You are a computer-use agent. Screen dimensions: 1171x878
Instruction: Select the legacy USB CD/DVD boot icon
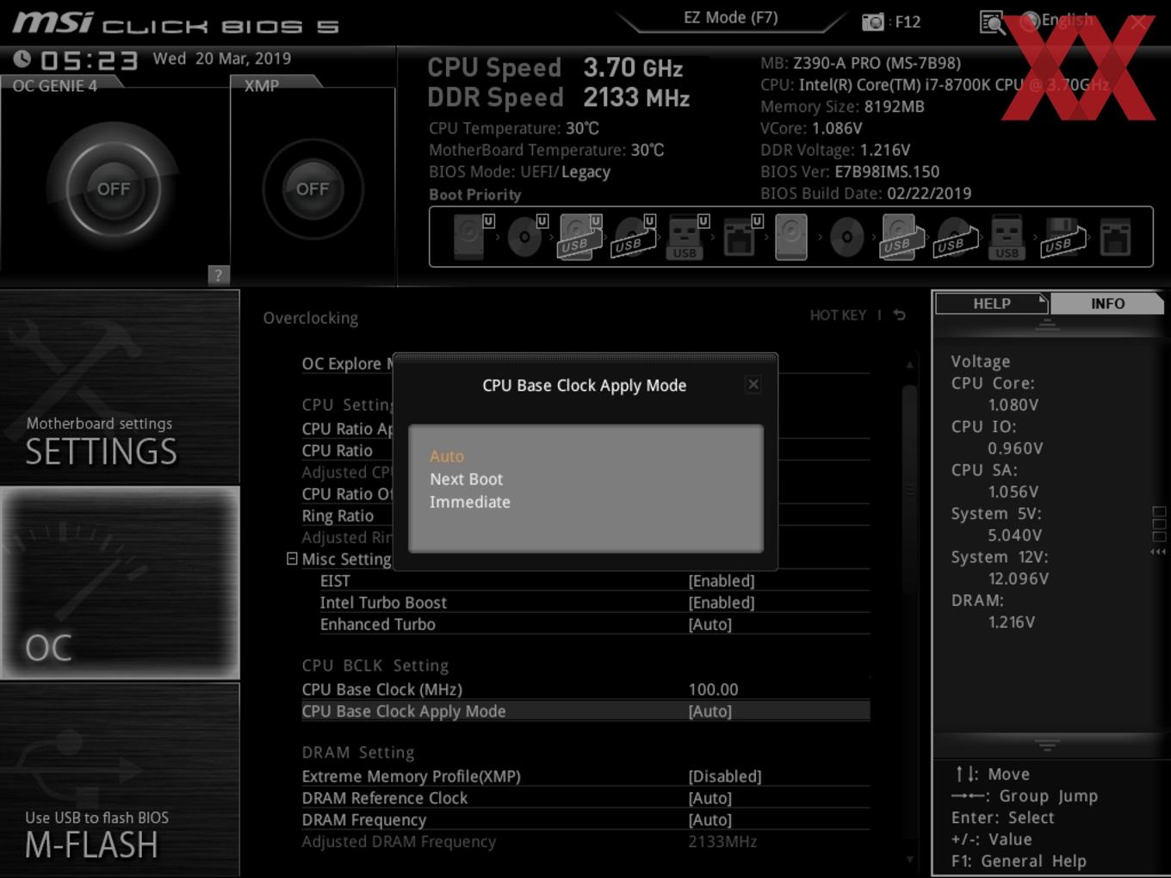click(956, 237)
